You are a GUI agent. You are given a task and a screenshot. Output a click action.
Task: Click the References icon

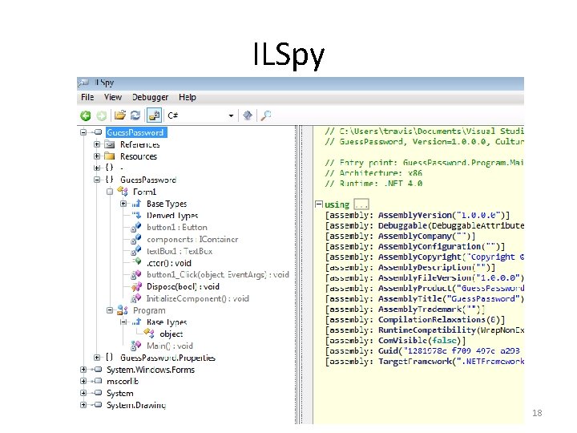coord(110,144)
